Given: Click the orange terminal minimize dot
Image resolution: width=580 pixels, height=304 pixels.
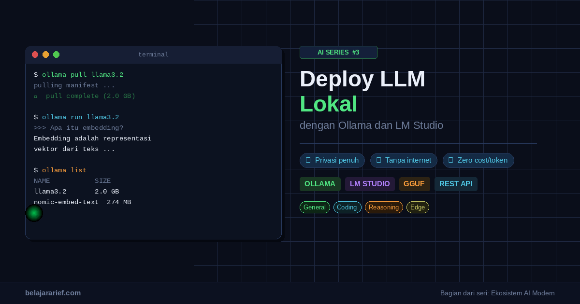Looking at the screenshot, I should click(x=45, y=55).
